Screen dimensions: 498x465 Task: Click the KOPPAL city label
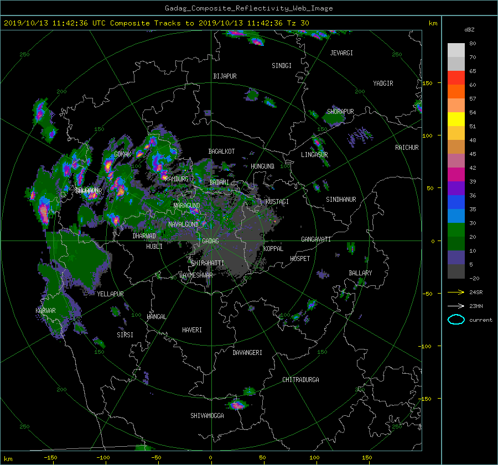click(273, 249)
